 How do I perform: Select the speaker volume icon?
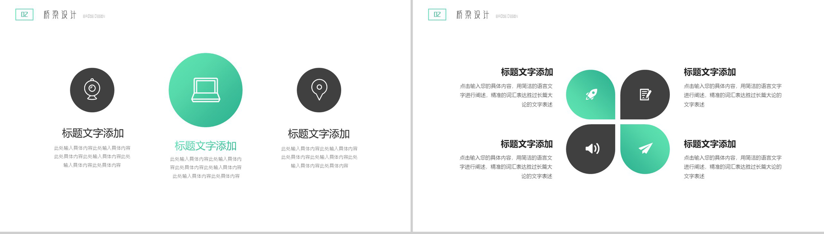pos(592,149)
